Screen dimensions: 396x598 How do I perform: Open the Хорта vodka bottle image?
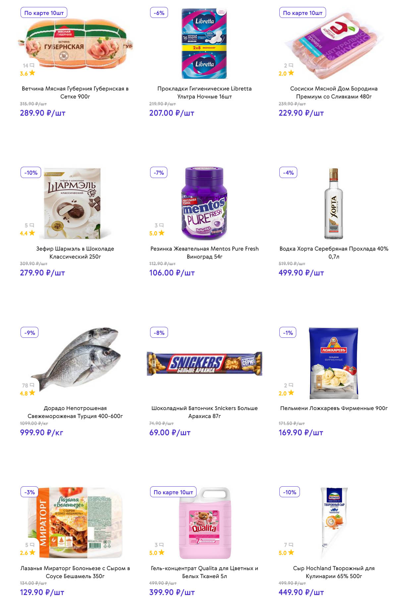tap(334, 204)
